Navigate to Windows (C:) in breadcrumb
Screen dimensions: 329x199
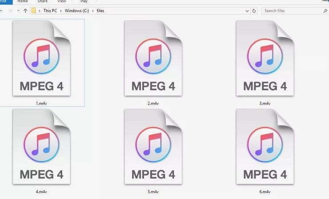(77, 11)
